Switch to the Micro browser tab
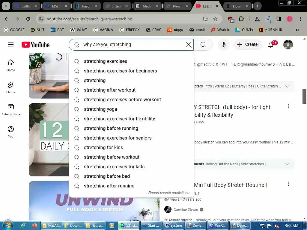Image resolution: width=307 pixels, height=230 pixels. coord(147,6)
